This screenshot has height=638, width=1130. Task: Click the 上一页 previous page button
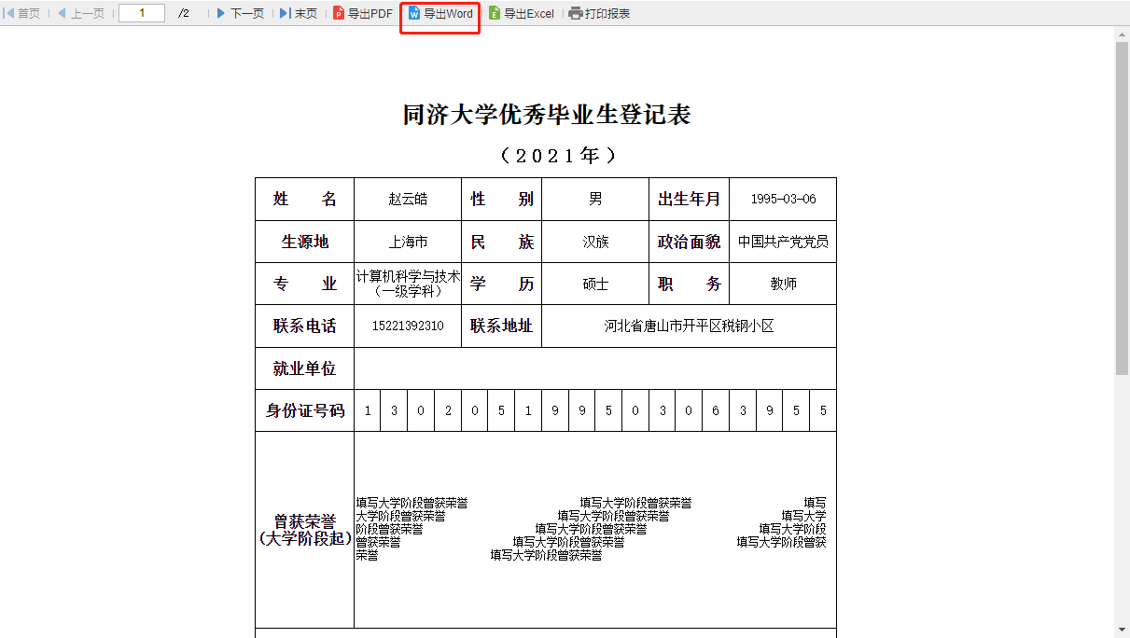(80, 14)
